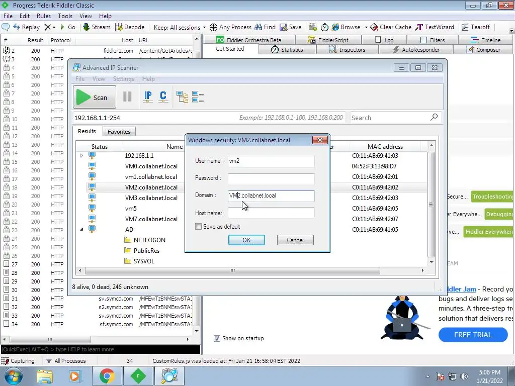The image size is (515, 386).
Task: Show hidden tray icons arrow
Action: coord(427,376)
